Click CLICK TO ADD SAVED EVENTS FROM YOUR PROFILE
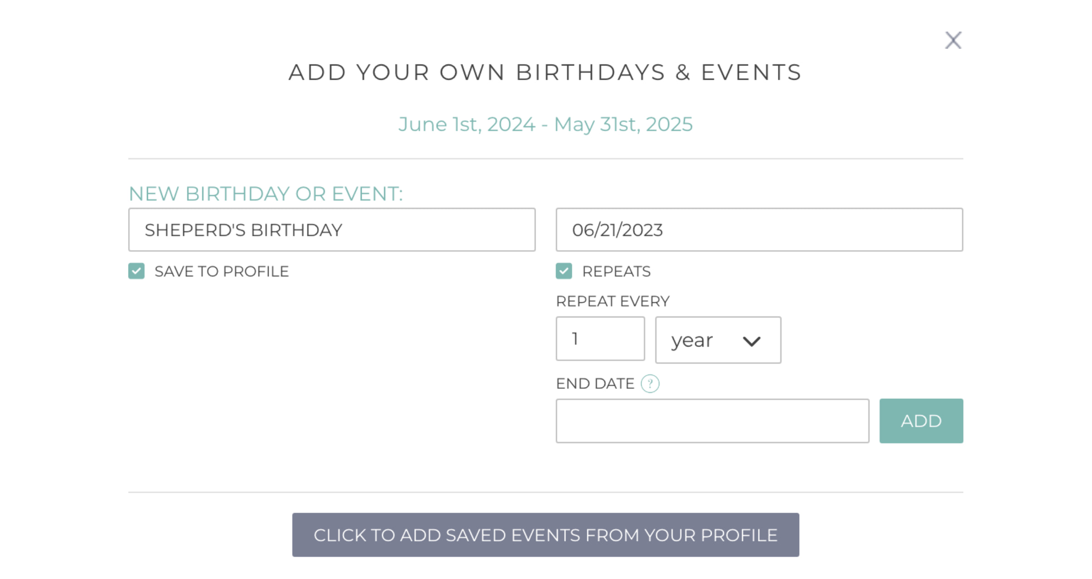This screenshot has height=579, width=1092. [546, 535]
